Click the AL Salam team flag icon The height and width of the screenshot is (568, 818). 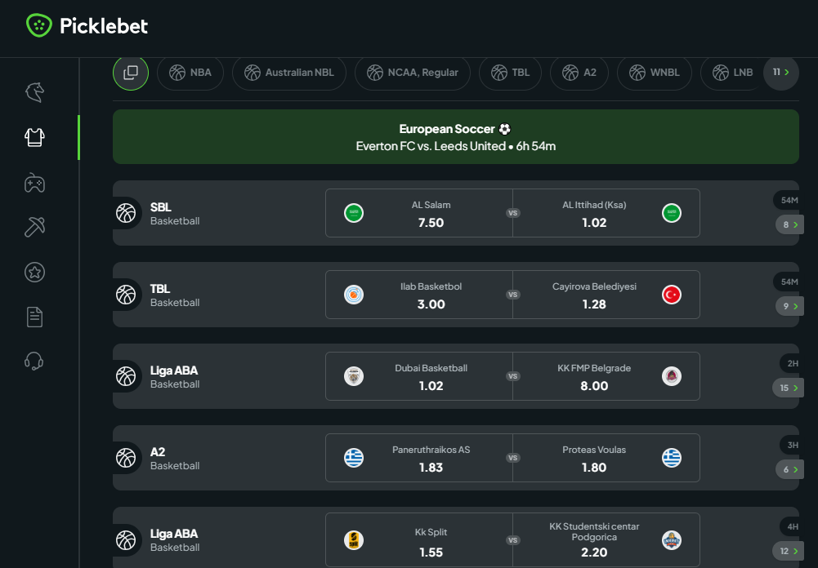tap(354, 213)
